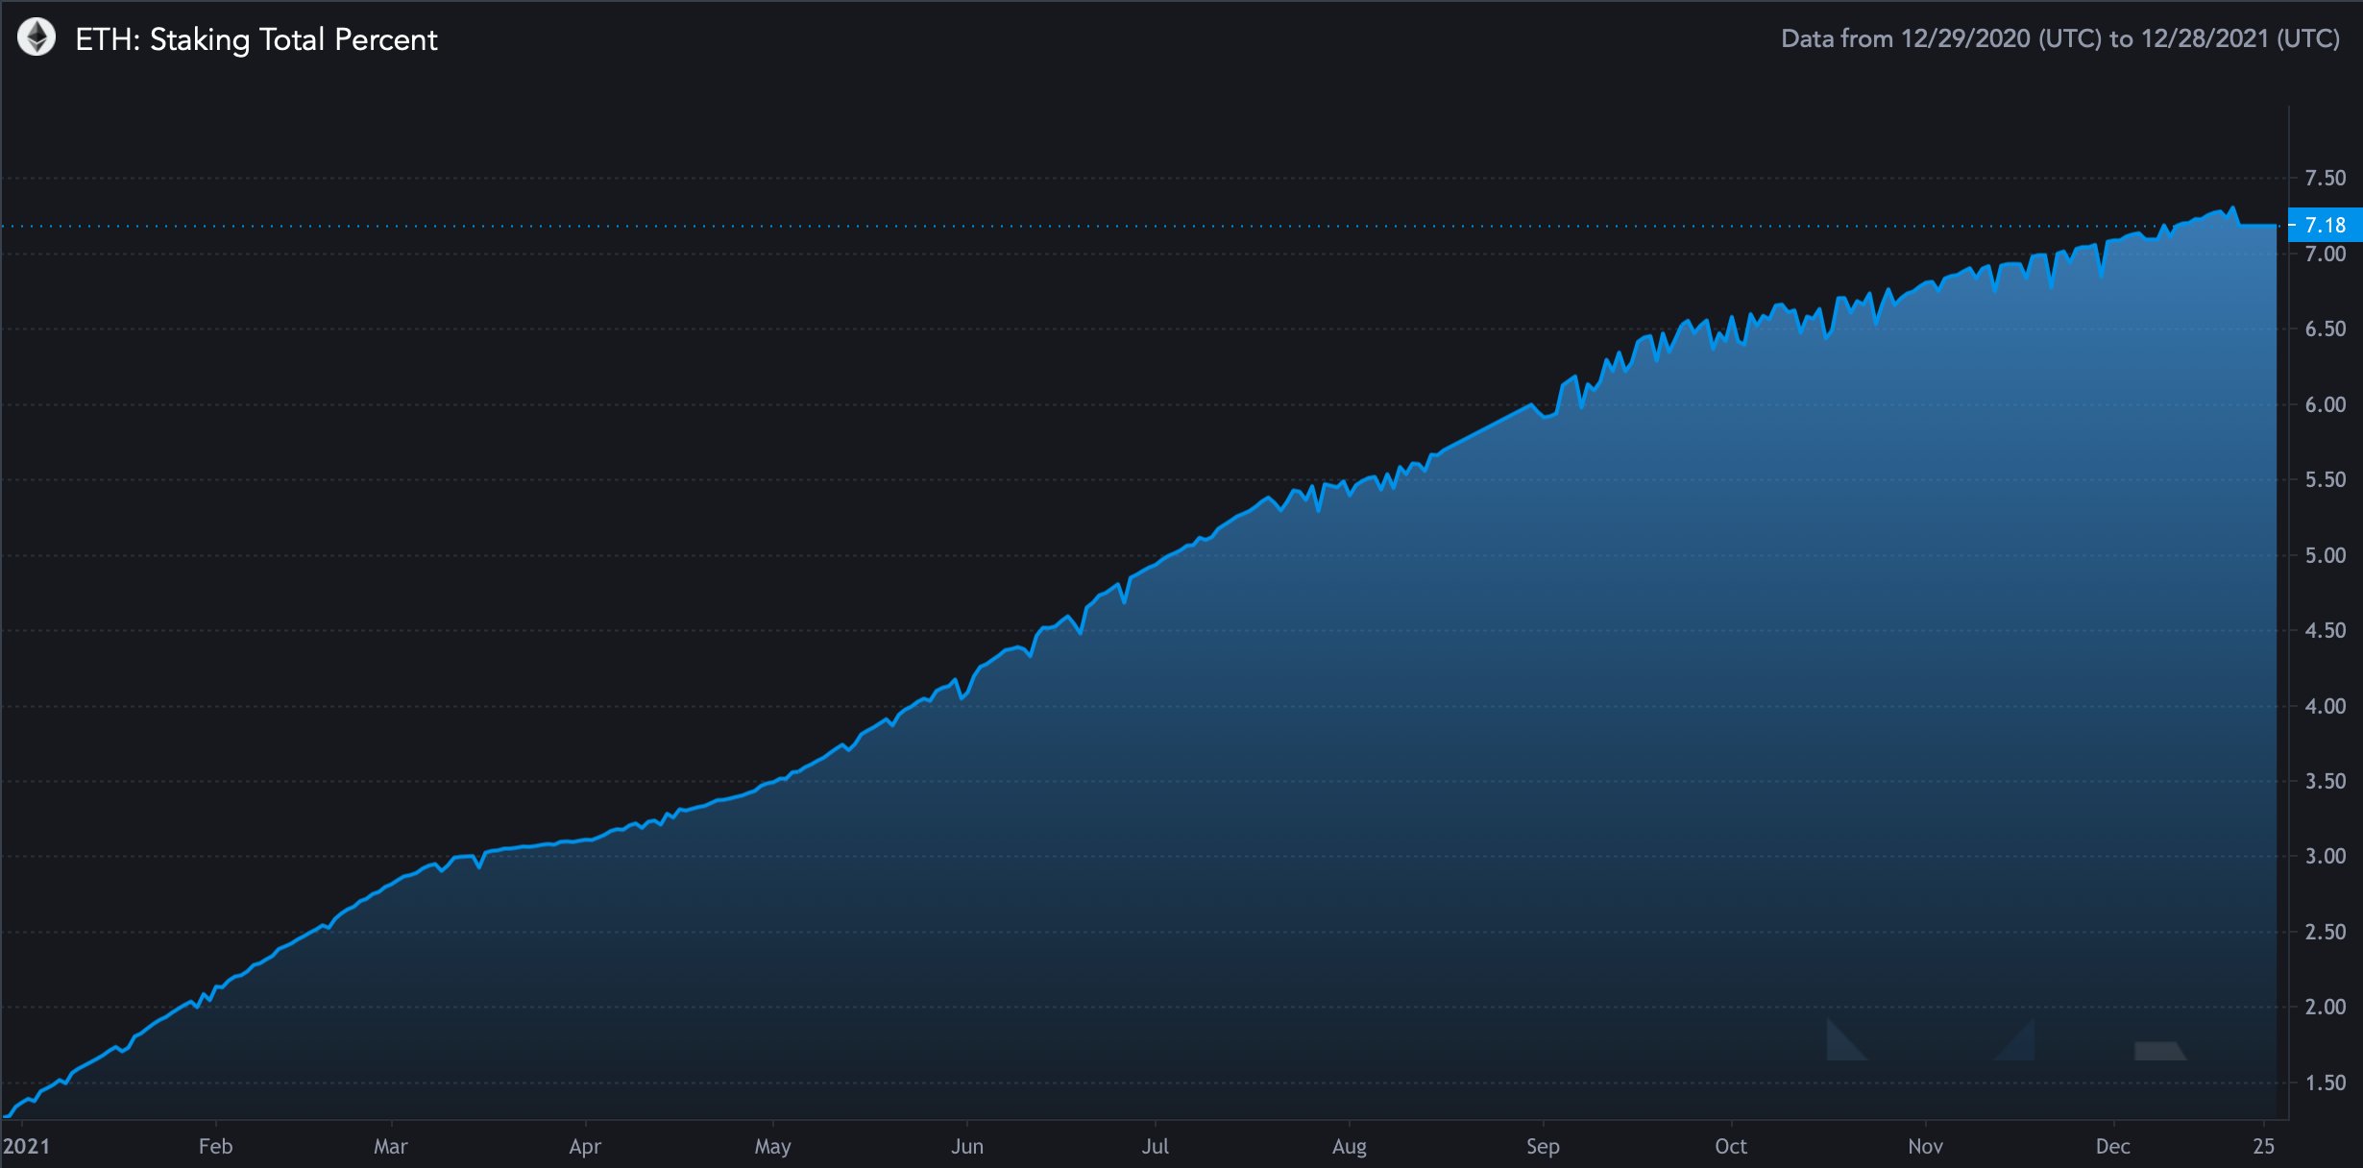The image size is (2363, 1168).
Task: Click the blue 7.18 current value tag
Action: pos(2325,225)
